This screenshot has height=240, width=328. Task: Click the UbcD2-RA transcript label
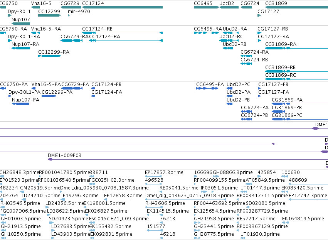click(x=235, y=29)
